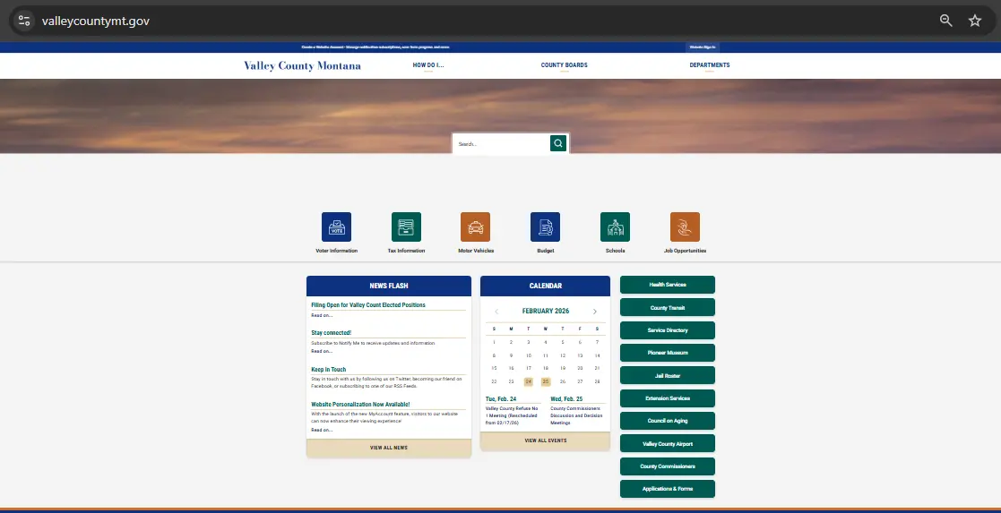Click the View All News button
1001x513 pixels.
388,448
